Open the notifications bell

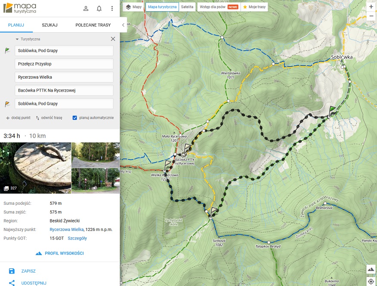click(x=99, y=9)
